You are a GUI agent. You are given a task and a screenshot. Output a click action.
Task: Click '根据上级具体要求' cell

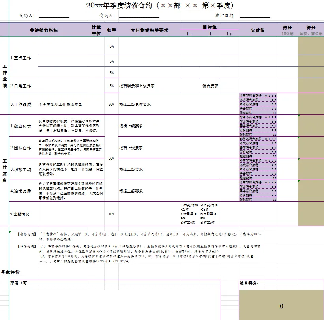150,104
